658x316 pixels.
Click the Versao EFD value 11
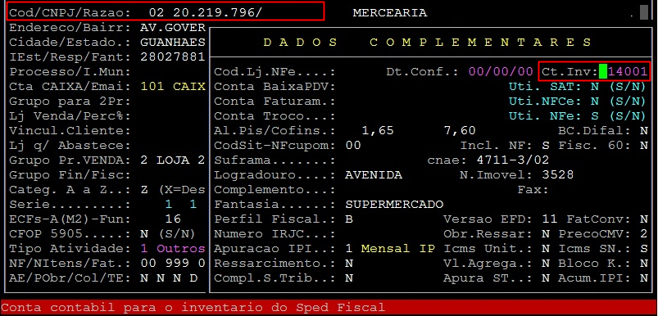click(x=549, y=219)
